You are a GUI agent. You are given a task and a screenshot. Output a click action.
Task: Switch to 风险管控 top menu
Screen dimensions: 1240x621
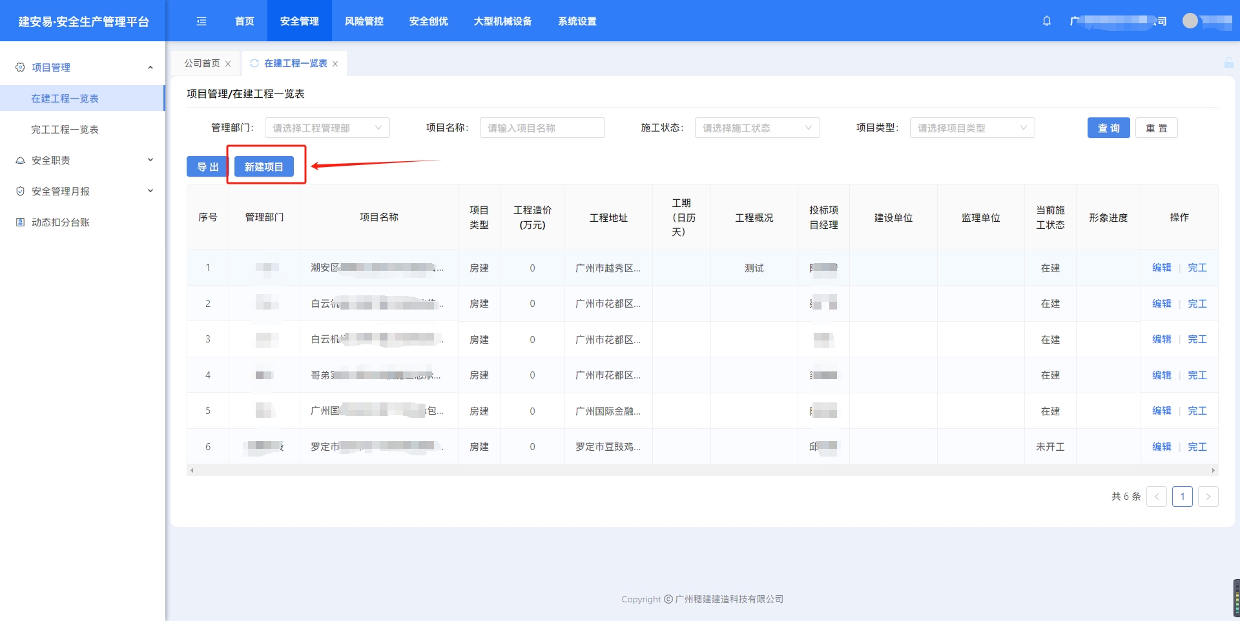coord(364,21)
